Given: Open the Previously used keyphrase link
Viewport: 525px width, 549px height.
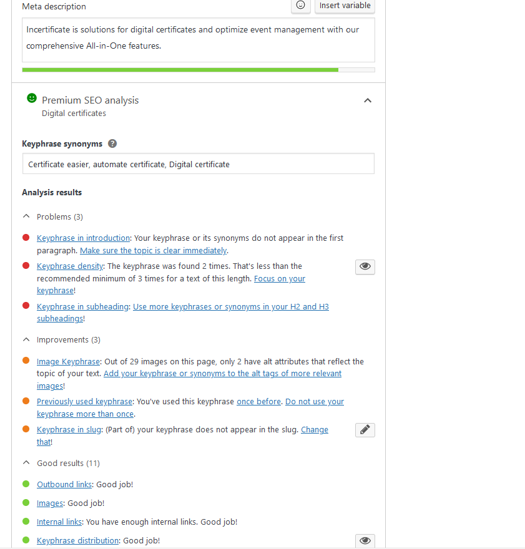Looking at the screenshot, I should tap(84, 402).
